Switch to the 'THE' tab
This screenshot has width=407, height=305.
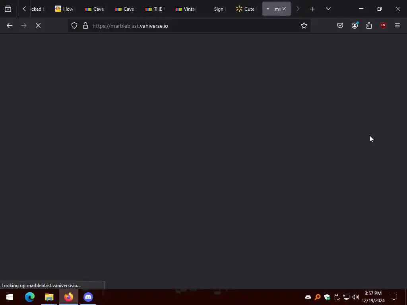155,9
